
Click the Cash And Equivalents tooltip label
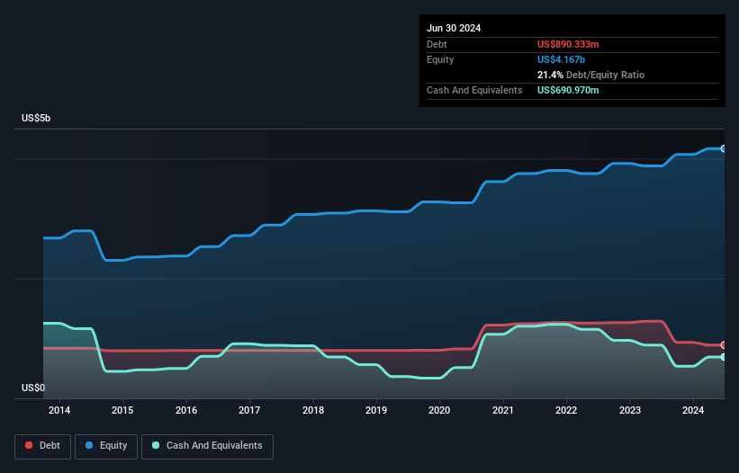pyautogui.click(x=474, y=90)
